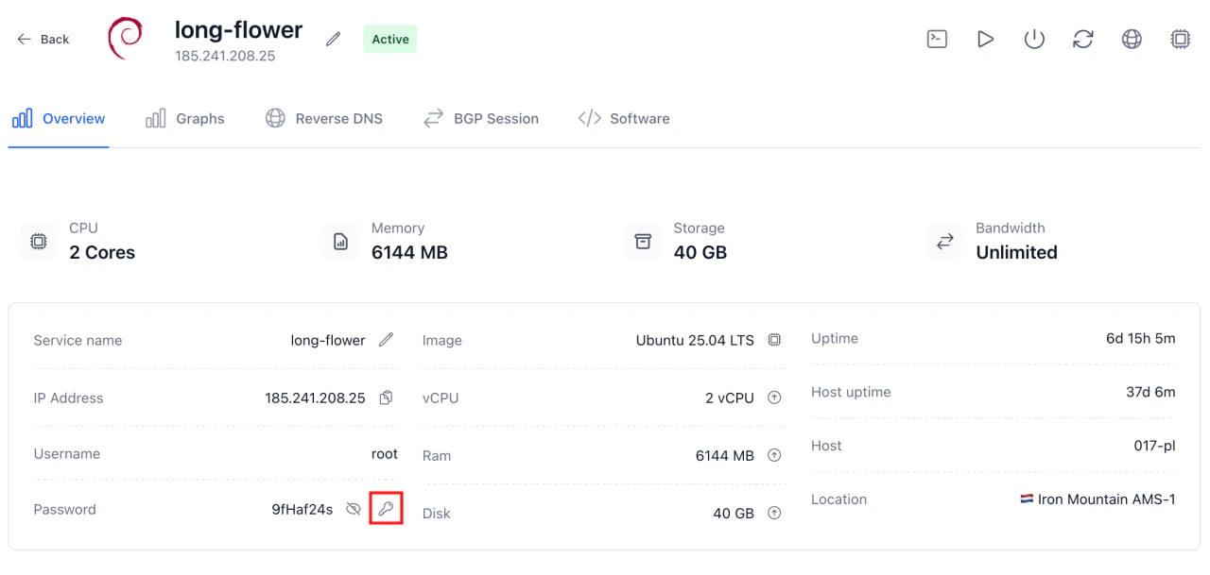Screen dimensions: 1210x575
Task: Click the Memory stat card icon
Action: click(341, 242)
